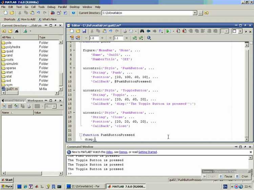Click the multiply value field showing 1.1
Screen dimensions: 254x190
[x=118, y=38]
